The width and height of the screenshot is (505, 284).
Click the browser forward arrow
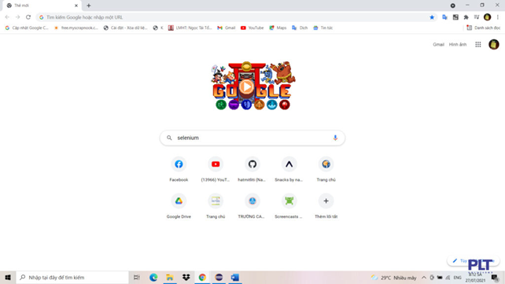[18, 17]
